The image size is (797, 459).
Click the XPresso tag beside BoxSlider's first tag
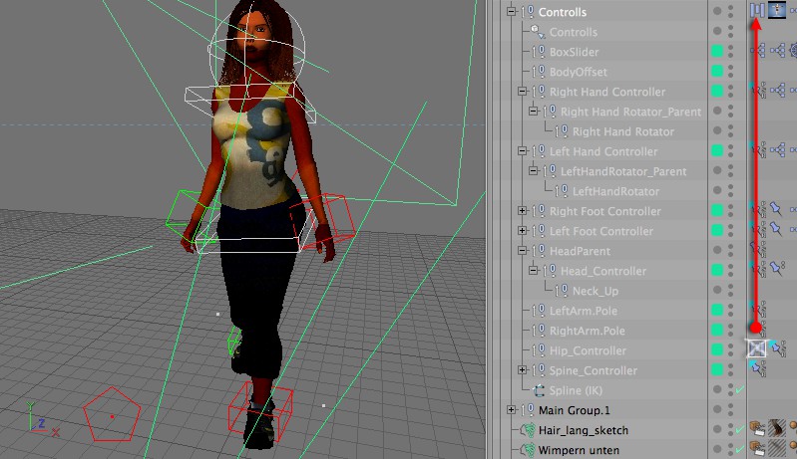point(777,50)
